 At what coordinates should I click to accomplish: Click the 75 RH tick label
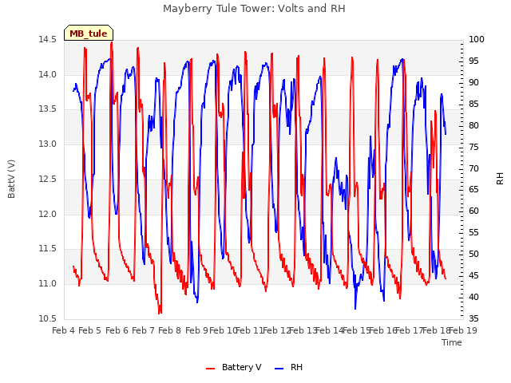click(x=473, y=147)
